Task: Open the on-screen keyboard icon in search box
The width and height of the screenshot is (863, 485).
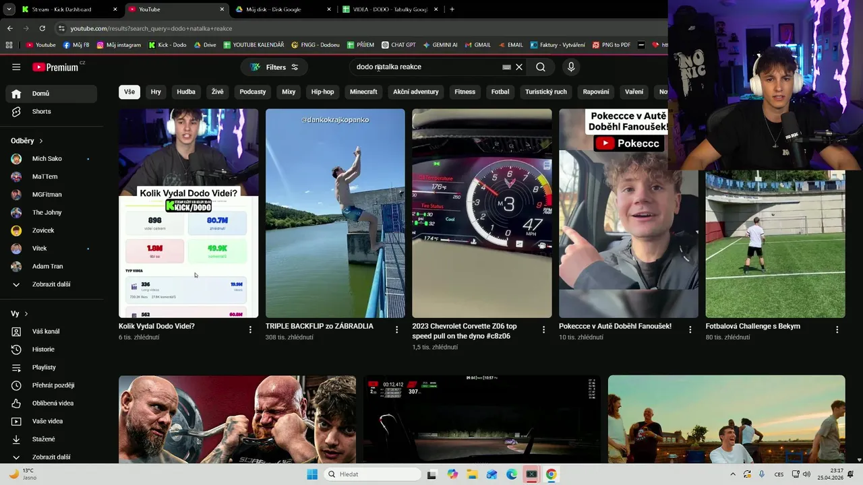Action: [506, 67]
